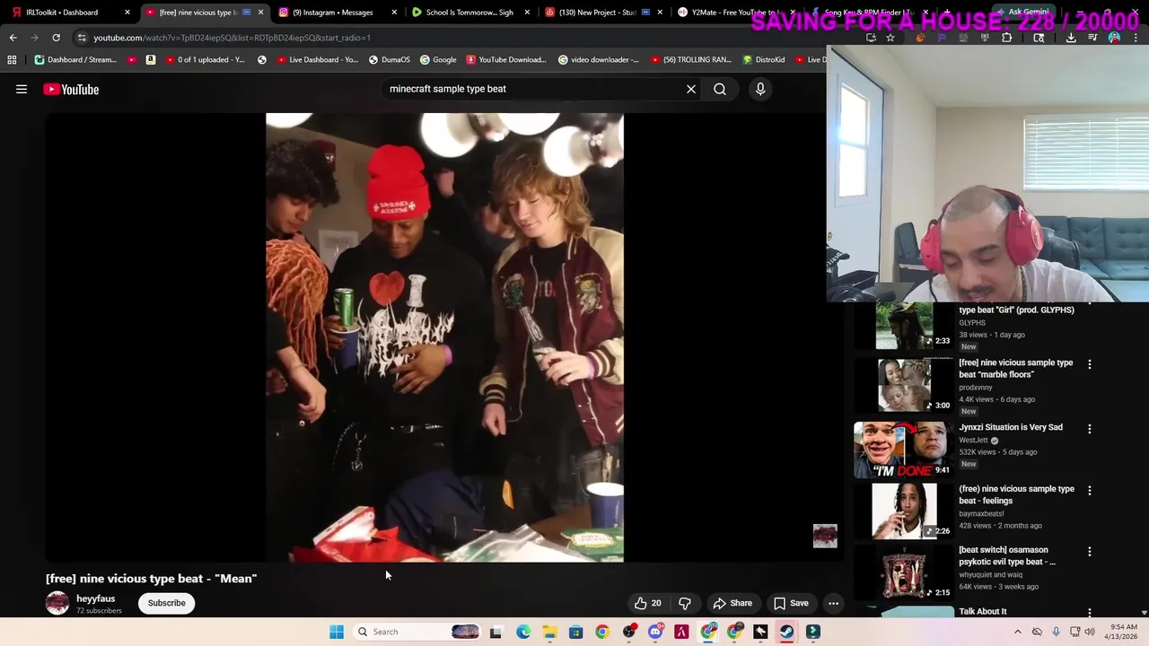Image resolution: width=1149 pixels, height=646 pixels.
Task: Open the YouTube Download bookmark
Action: [x=505, y=59]
